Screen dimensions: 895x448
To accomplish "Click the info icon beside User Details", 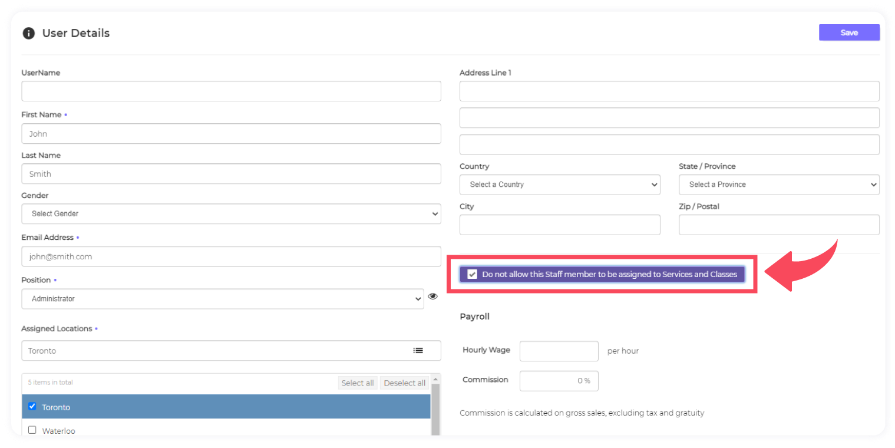I will point(28,34).
